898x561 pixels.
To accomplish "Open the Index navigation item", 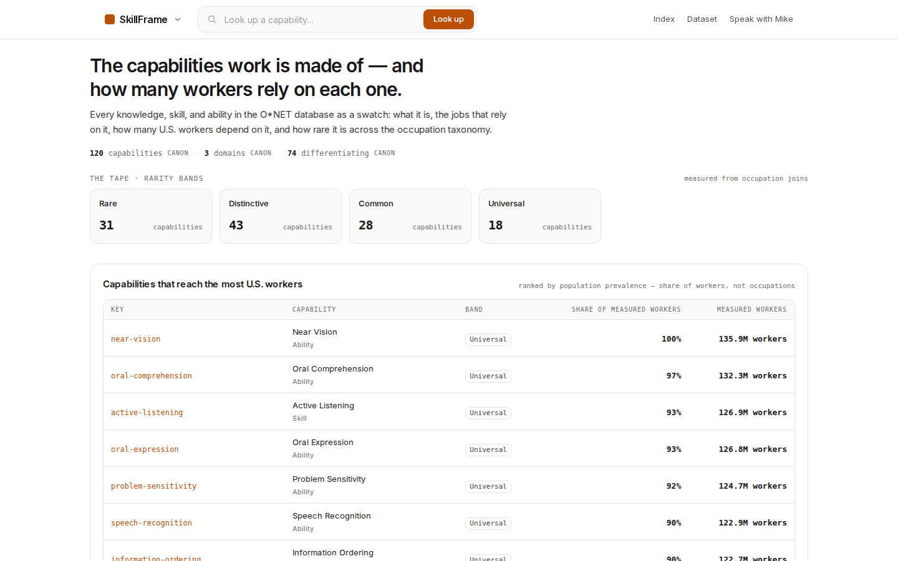I will [x=664, y=19].
